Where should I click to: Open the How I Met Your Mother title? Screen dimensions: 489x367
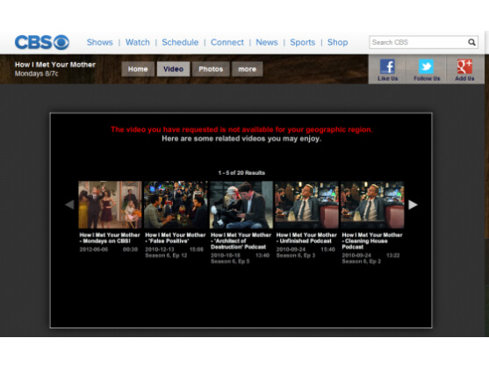[55, 65]
